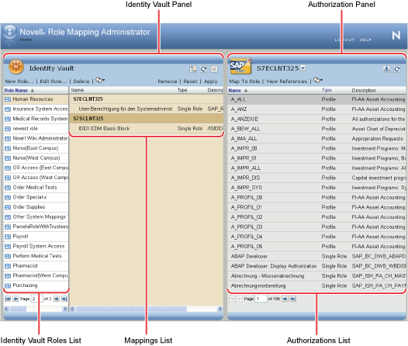Sort roles by Role Name column
This screenshot has height=346, width=408.
pyautogui.click(x=16, y=90)
